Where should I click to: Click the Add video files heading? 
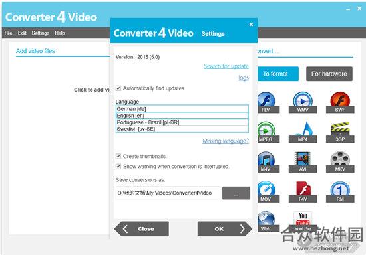(35, 51)
